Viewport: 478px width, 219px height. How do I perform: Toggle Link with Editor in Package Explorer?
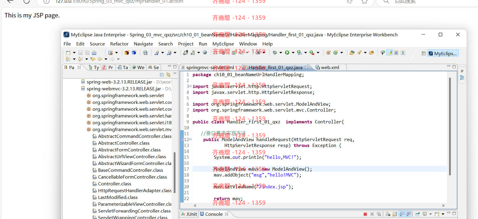[x=168, y=75]
